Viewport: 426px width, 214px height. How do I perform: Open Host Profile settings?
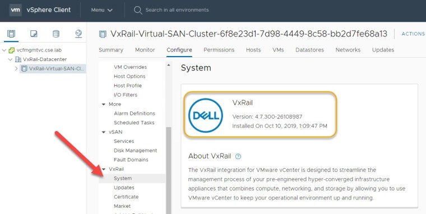tap(128, 86)
